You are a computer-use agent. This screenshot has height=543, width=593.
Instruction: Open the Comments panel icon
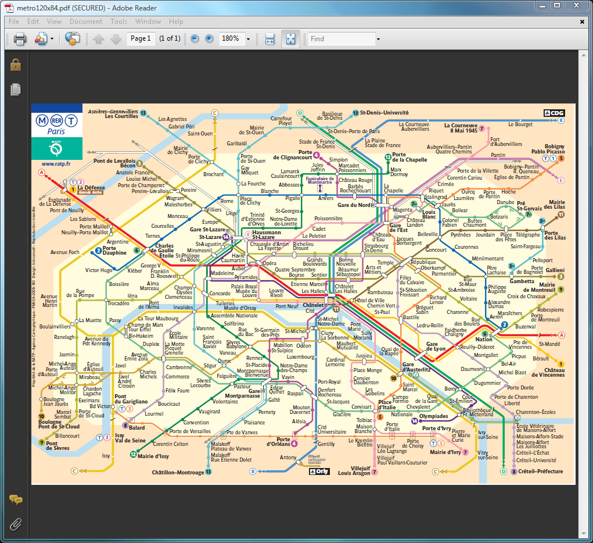tap(16, 499)
